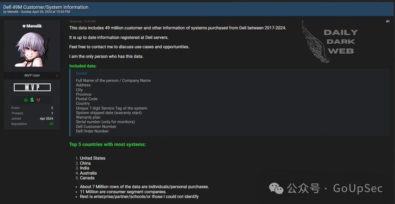395x204 pixels.
Task: Click the red offline status dot
Action: 57,76
